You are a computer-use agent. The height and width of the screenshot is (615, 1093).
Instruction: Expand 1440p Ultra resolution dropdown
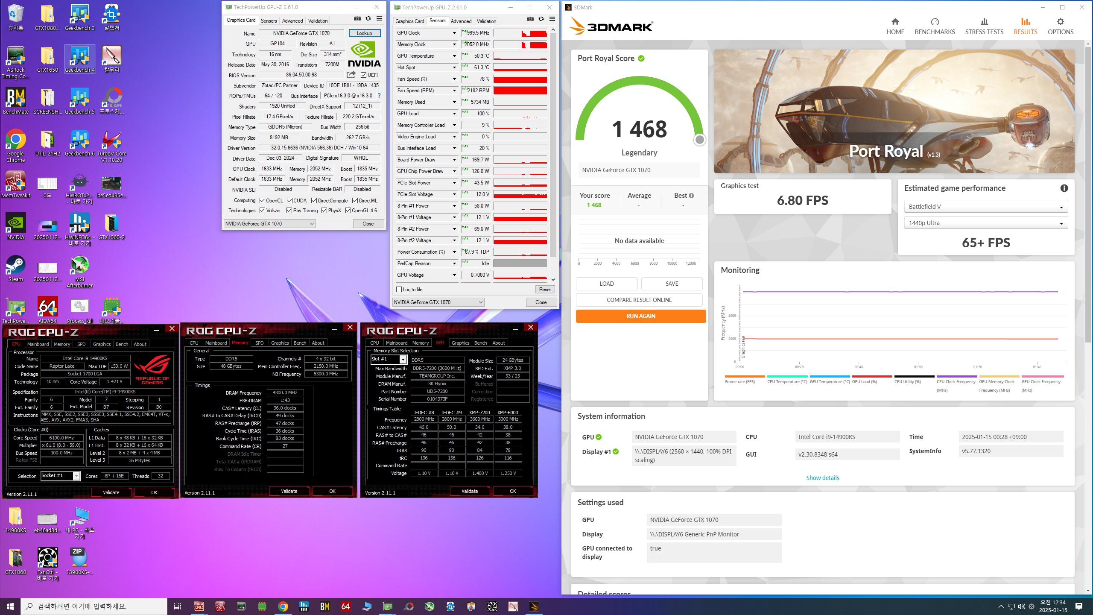tap(985, 223)
